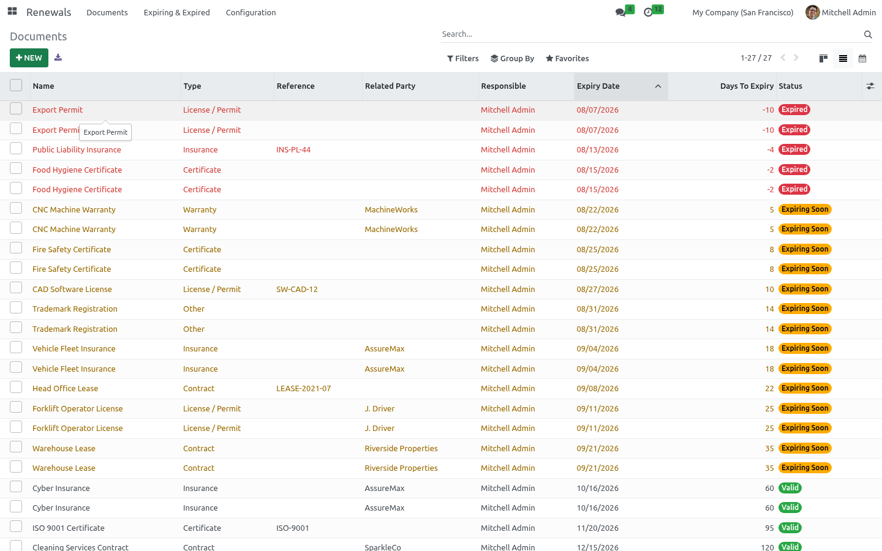Open the optional columns settings icon
This screenshot has height=551, width=882.
point(870,86)
